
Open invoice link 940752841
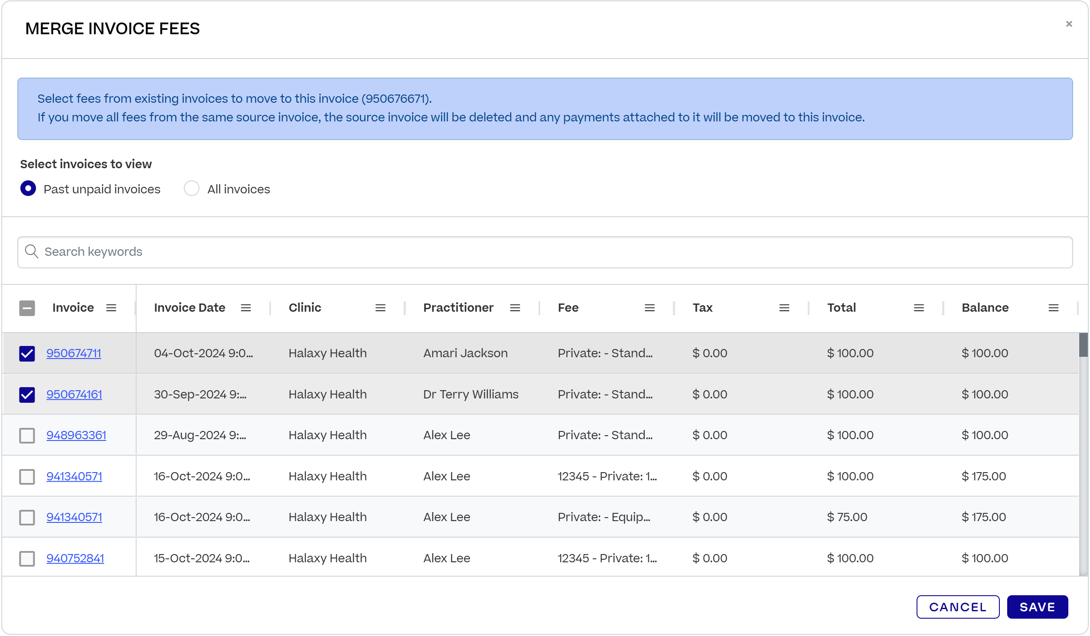pos(75,558)
